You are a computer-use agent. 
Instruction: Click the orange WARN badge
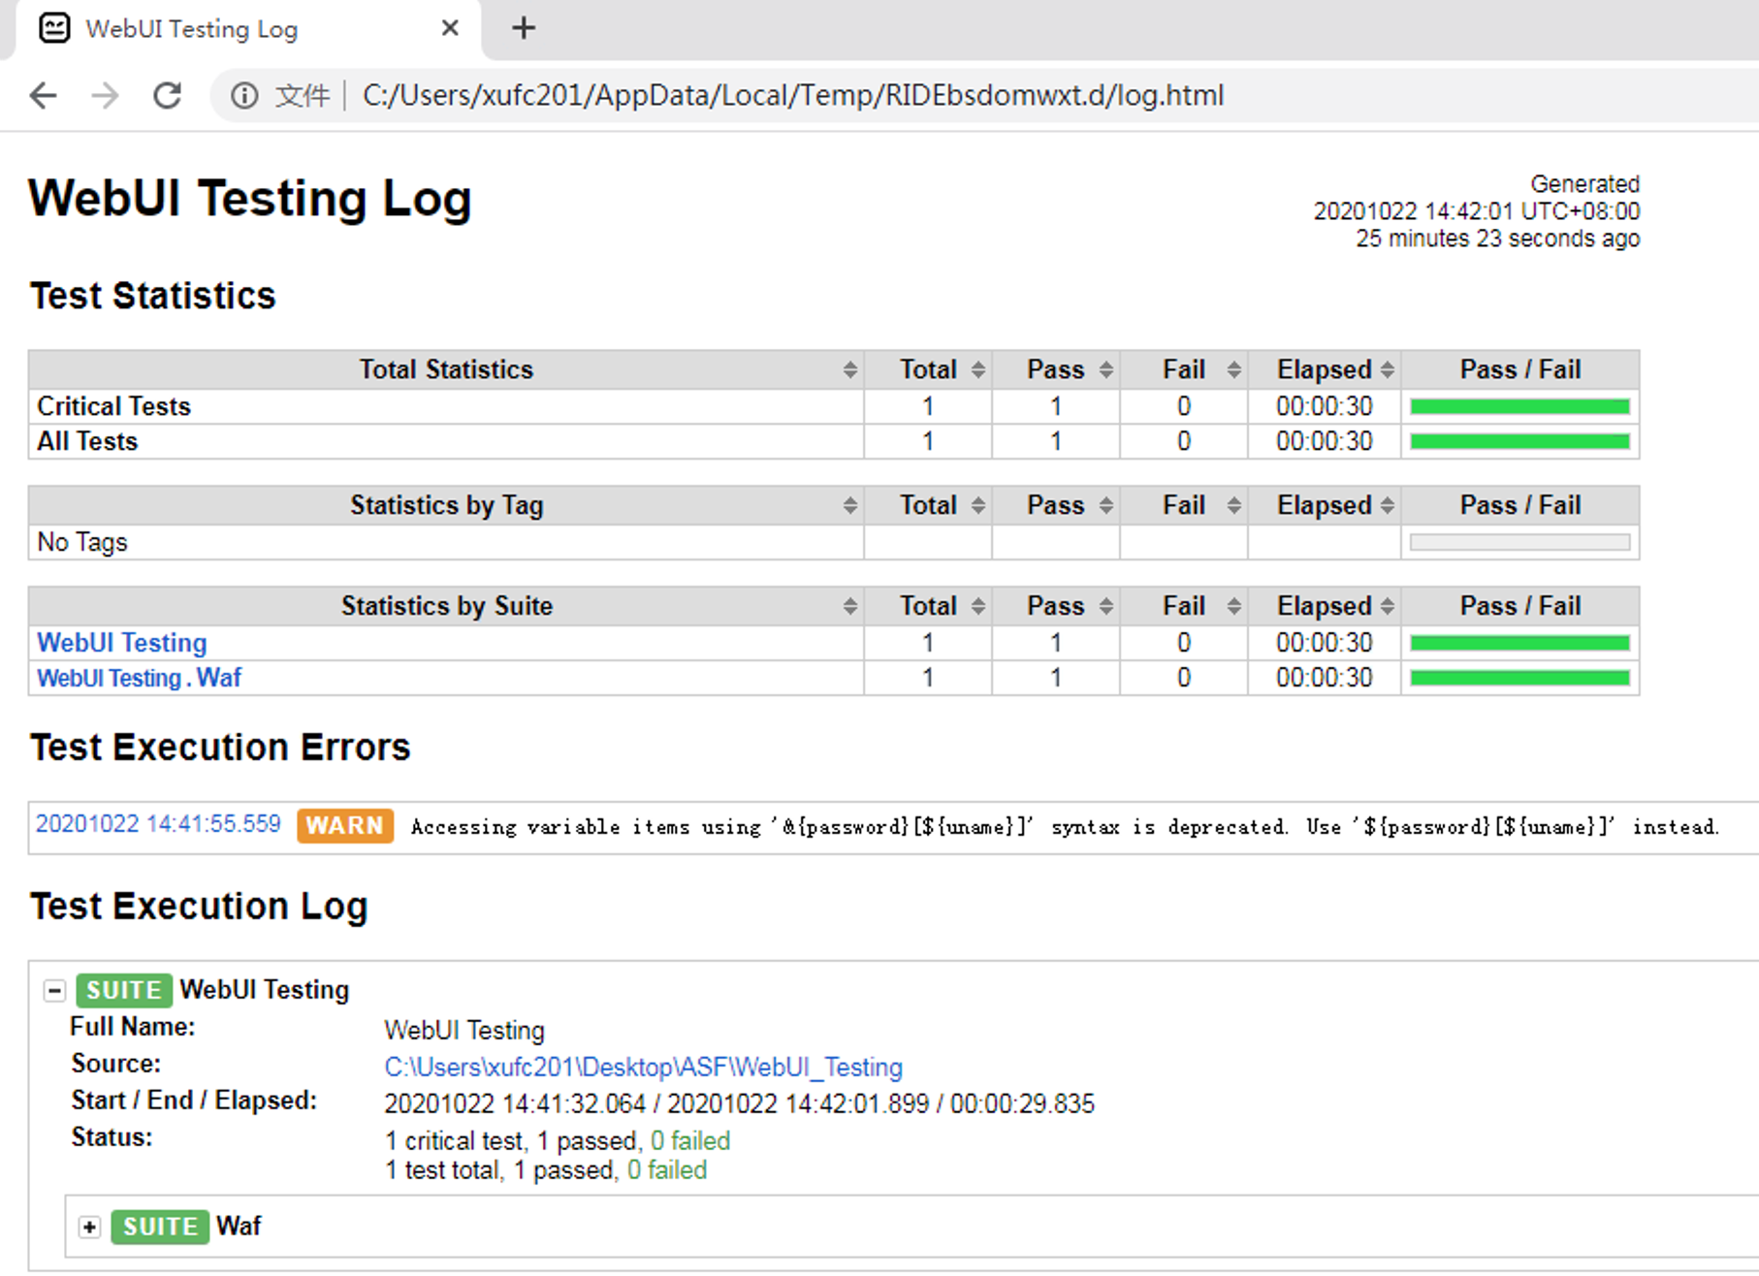[345, 826]
